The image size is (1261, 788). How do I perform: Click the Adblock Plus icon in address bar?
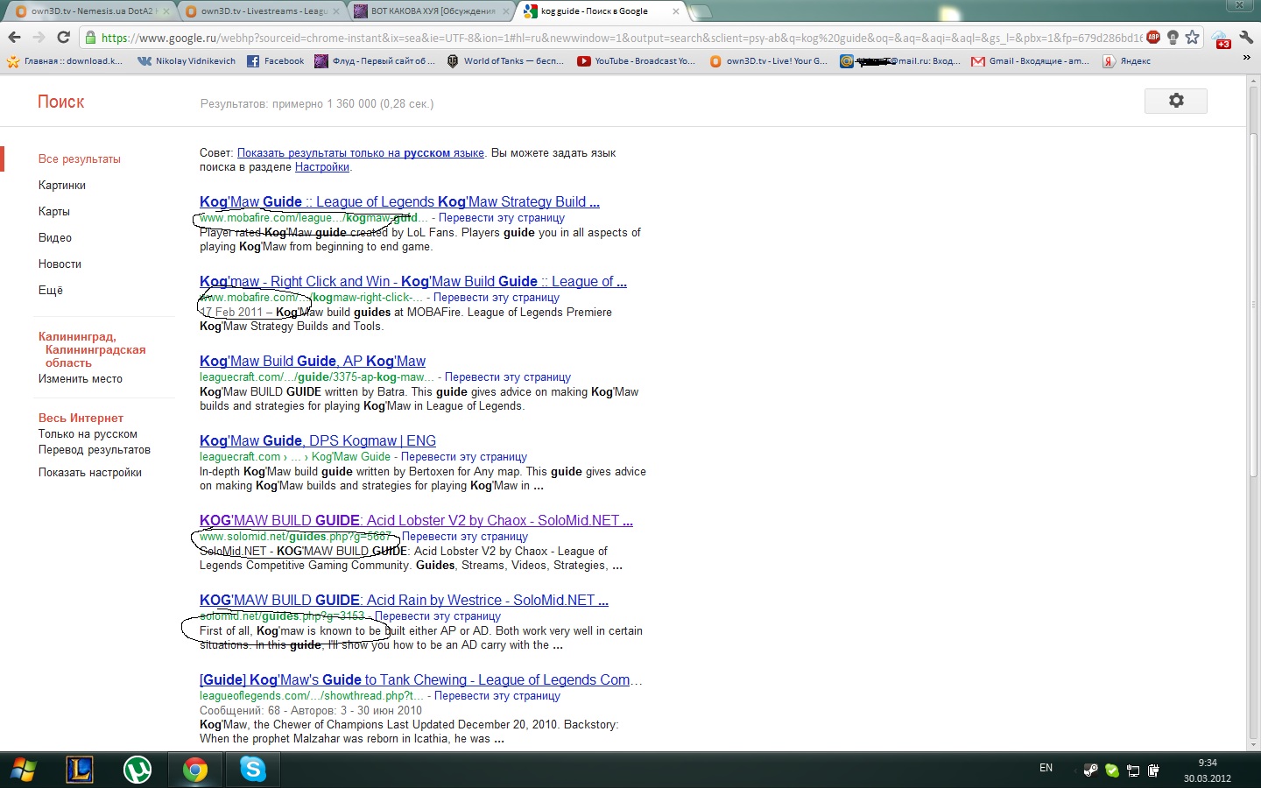click(x=1153, y=38)
